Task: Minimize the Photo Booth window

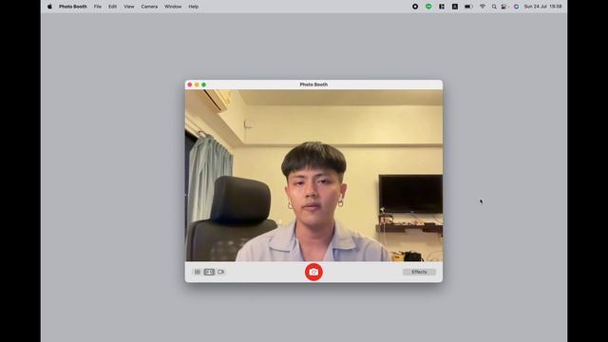Action: click(x=197, y=85)
